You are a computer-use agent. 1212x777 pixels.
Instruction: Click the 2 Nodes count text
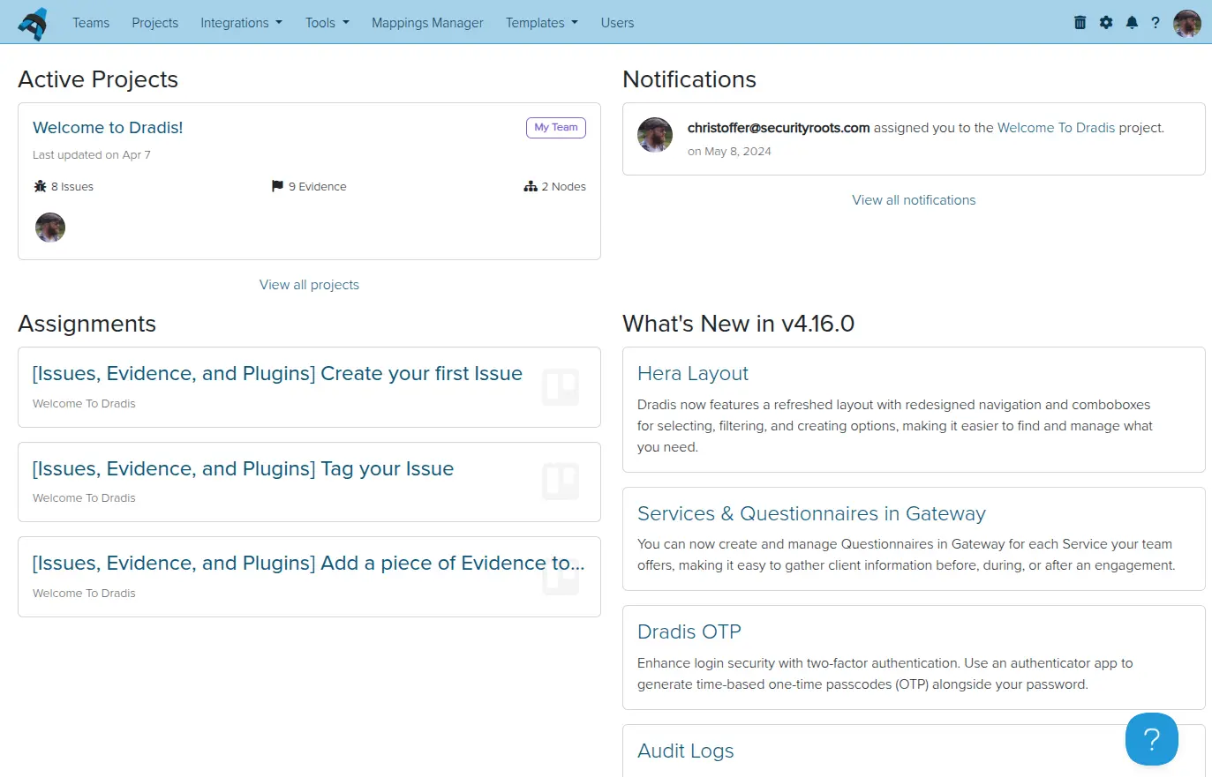564,187
